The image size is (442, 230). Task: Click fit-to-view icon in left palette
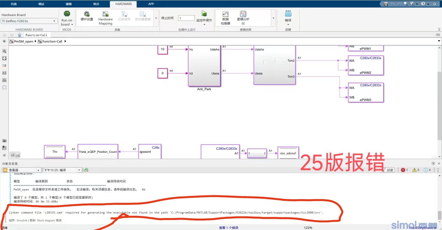pos(4,59)
